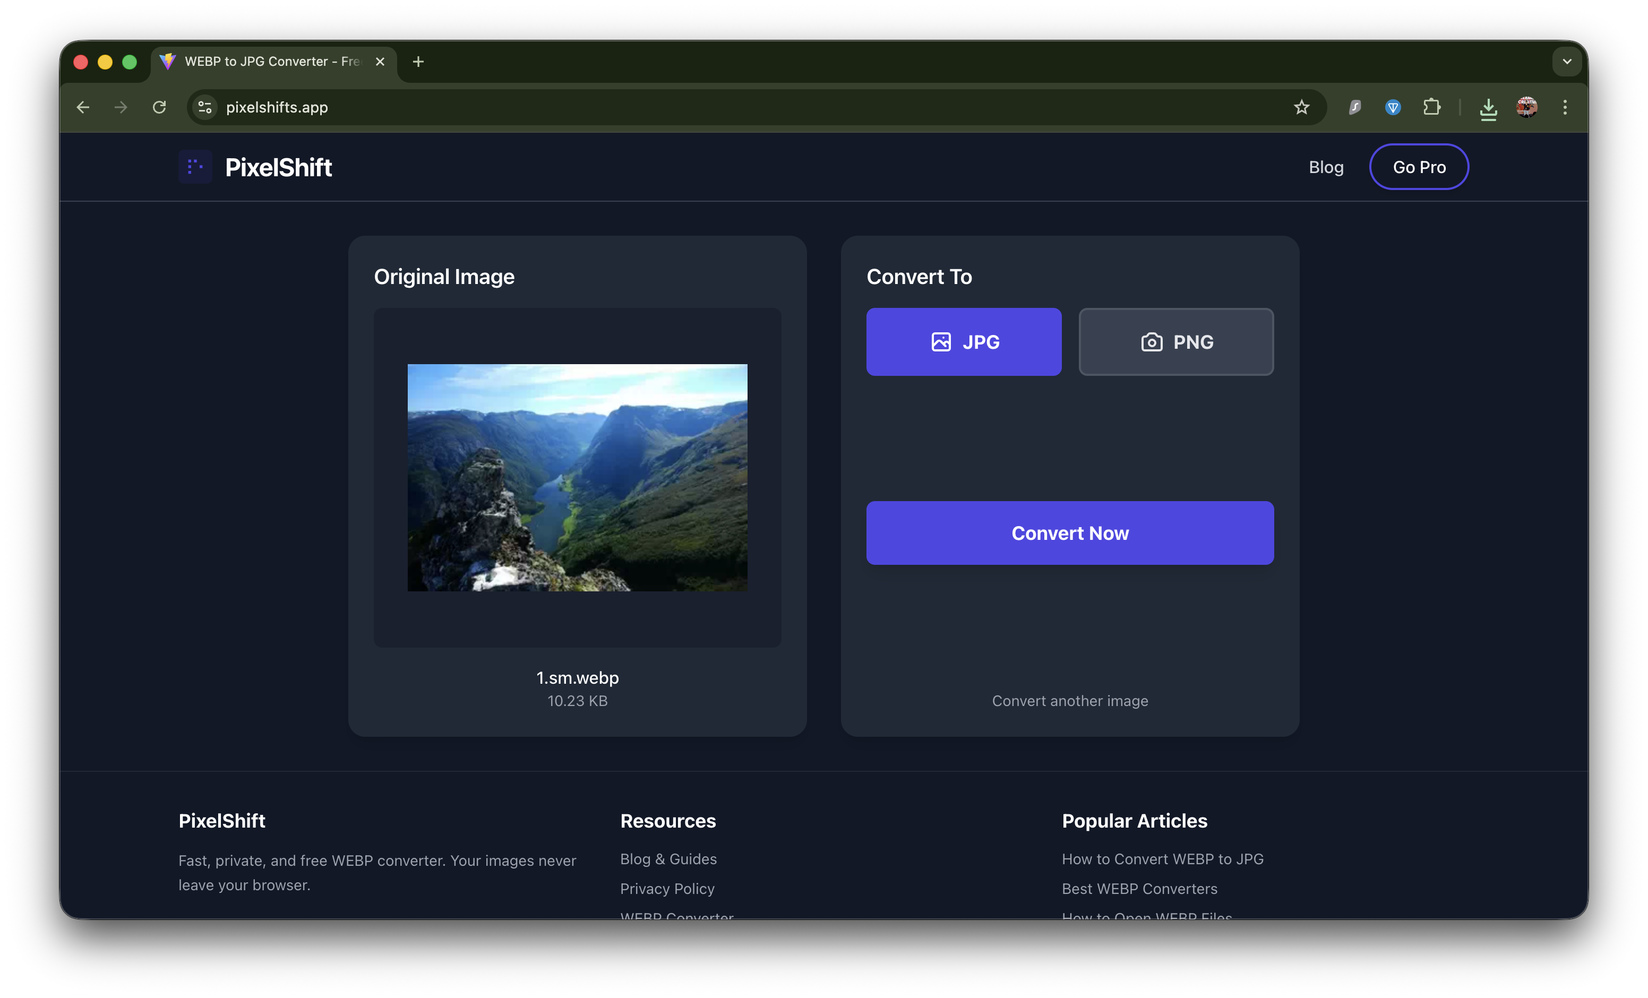Image resolution: width=1648 pixels, height=998 pixels.
Task: Open the Chrome profile avatar
Action: click(x=1526, y=107)
